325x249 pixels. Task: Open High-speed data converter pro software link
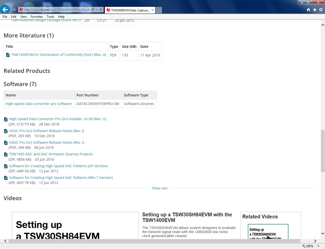39,104
